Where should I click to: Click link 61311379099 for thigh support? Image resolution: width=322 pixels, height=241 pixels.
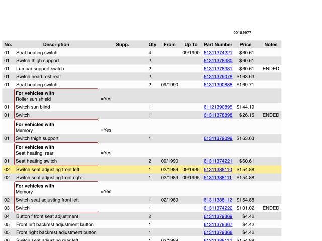point(218,138)
